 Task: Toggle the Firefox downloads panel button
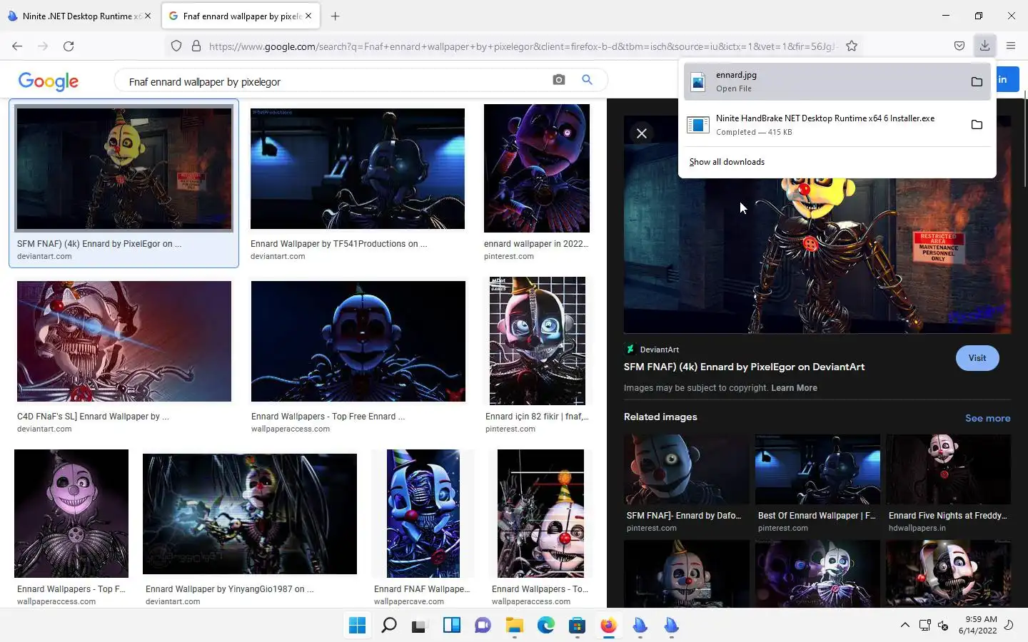[984, 46]
